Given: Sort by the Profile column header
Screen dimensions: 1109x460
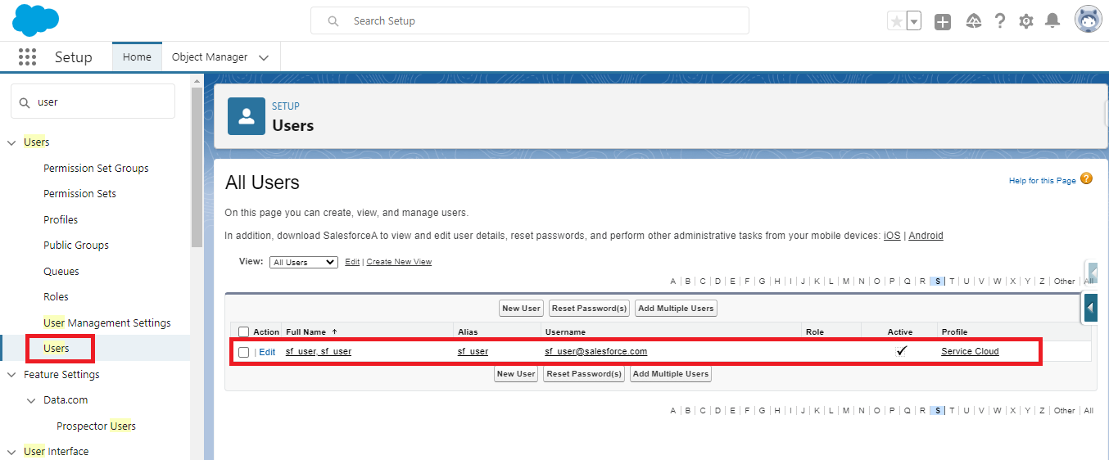Looking at the screenshot, I should [x=954, y=331].
